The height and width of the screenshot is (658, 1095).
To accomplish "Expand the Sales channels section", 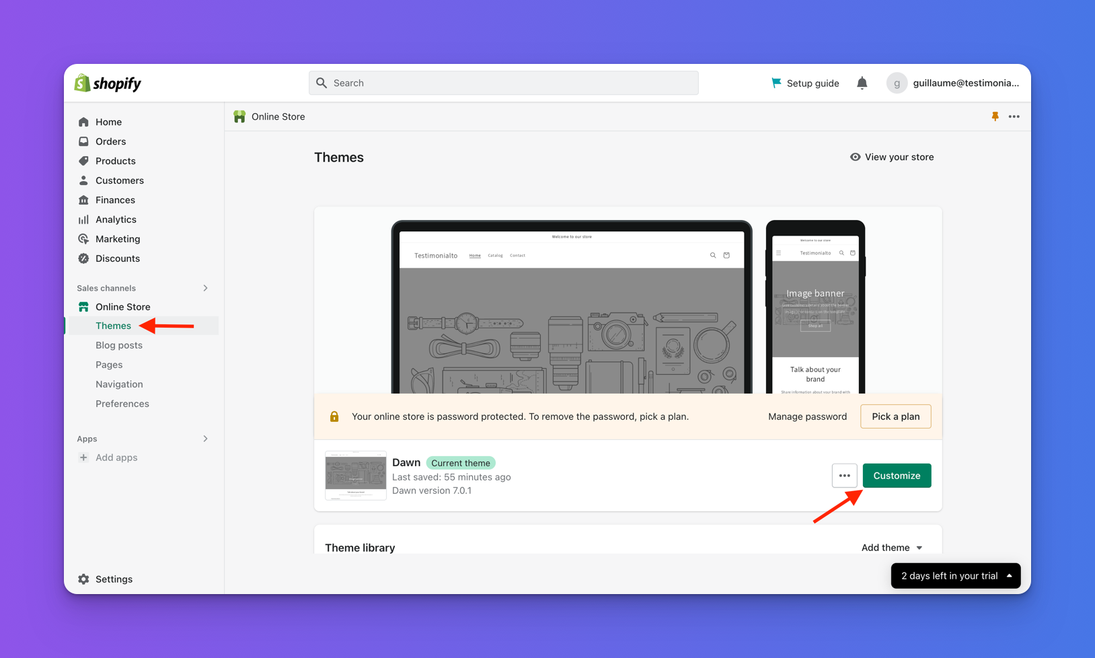I will pyautogui.click(x=205, y=288).
